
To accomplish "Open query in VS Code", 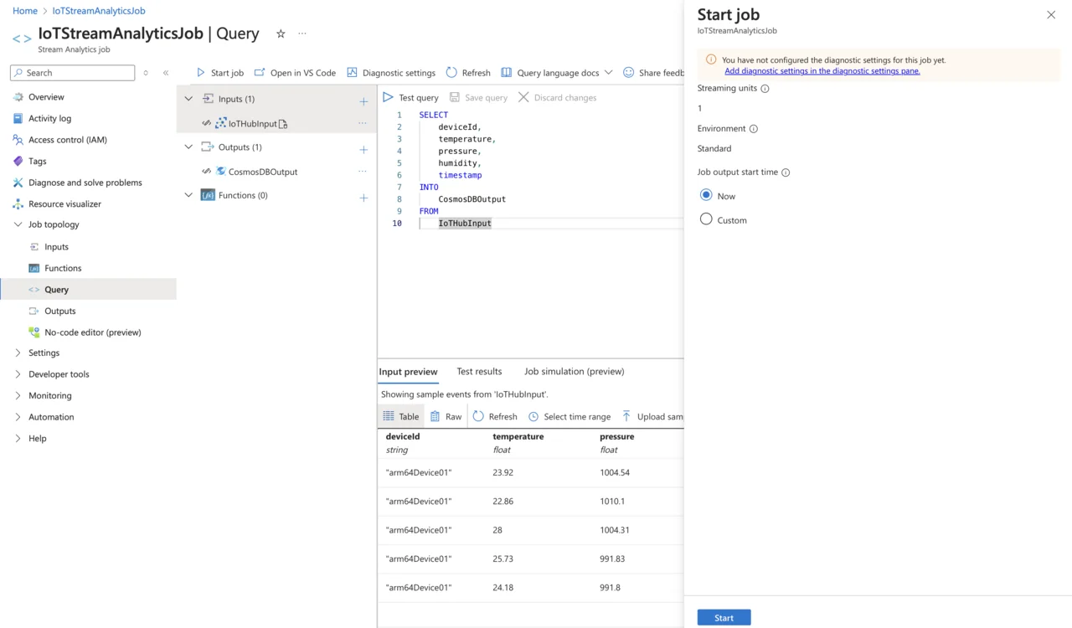I will coord(295,73).
